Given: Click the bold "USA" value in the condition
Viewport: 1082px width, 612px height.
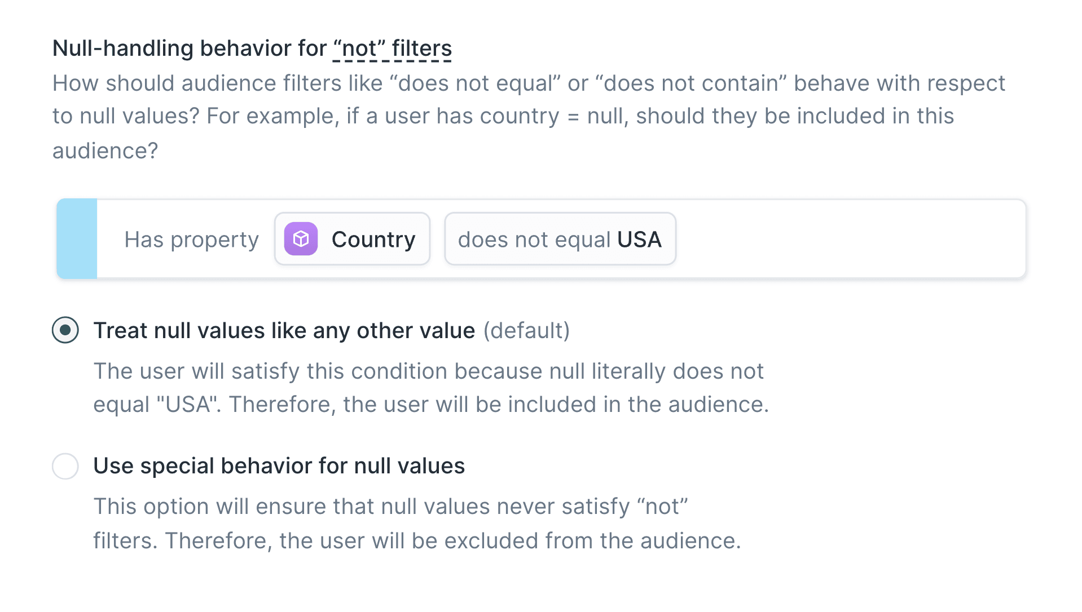Looking at the screenshot, I should point(639,240).
